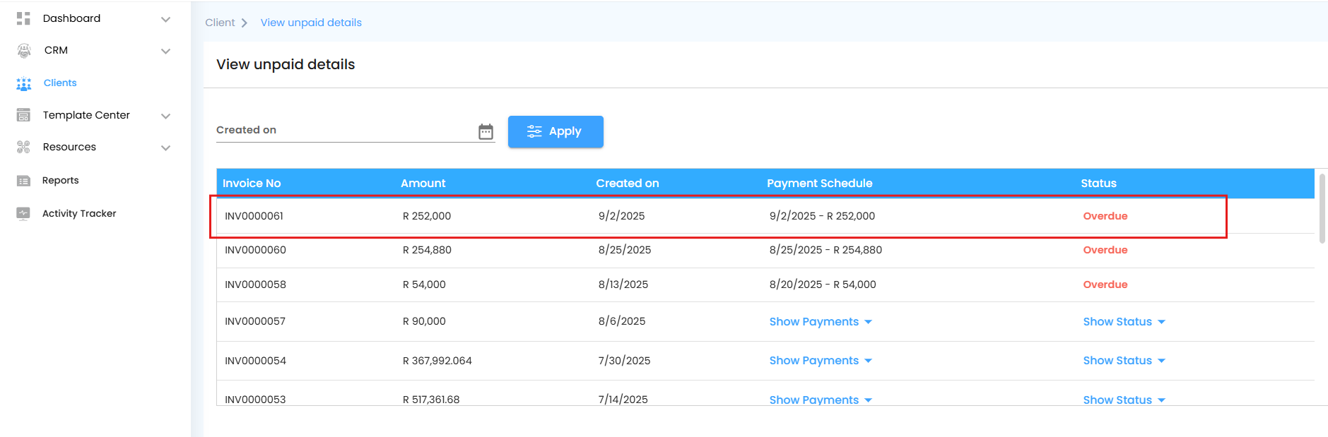Viewport: 1328px width, 437px height.
Task: Open the Reports menu item
Action: pyautogui.click(x=61, y=181)
